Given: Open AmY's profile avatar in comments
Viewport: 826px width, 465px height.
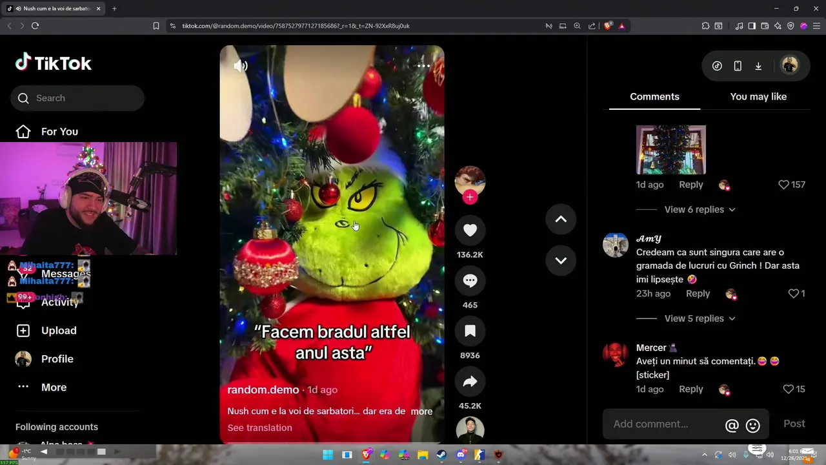Looking at the screenshot, I should pyautogui.click(x=616, y=245).
